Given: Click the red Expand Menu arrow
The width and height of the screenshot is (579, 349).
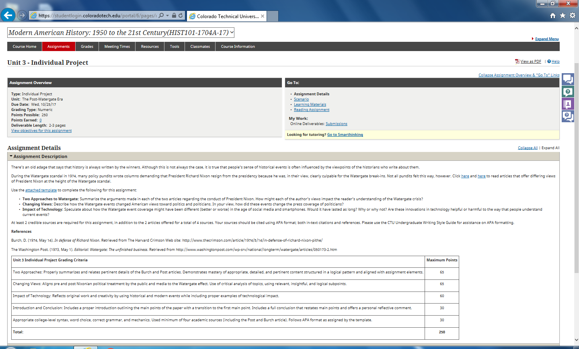Looking at the screenshot, I should click(533, 39).
